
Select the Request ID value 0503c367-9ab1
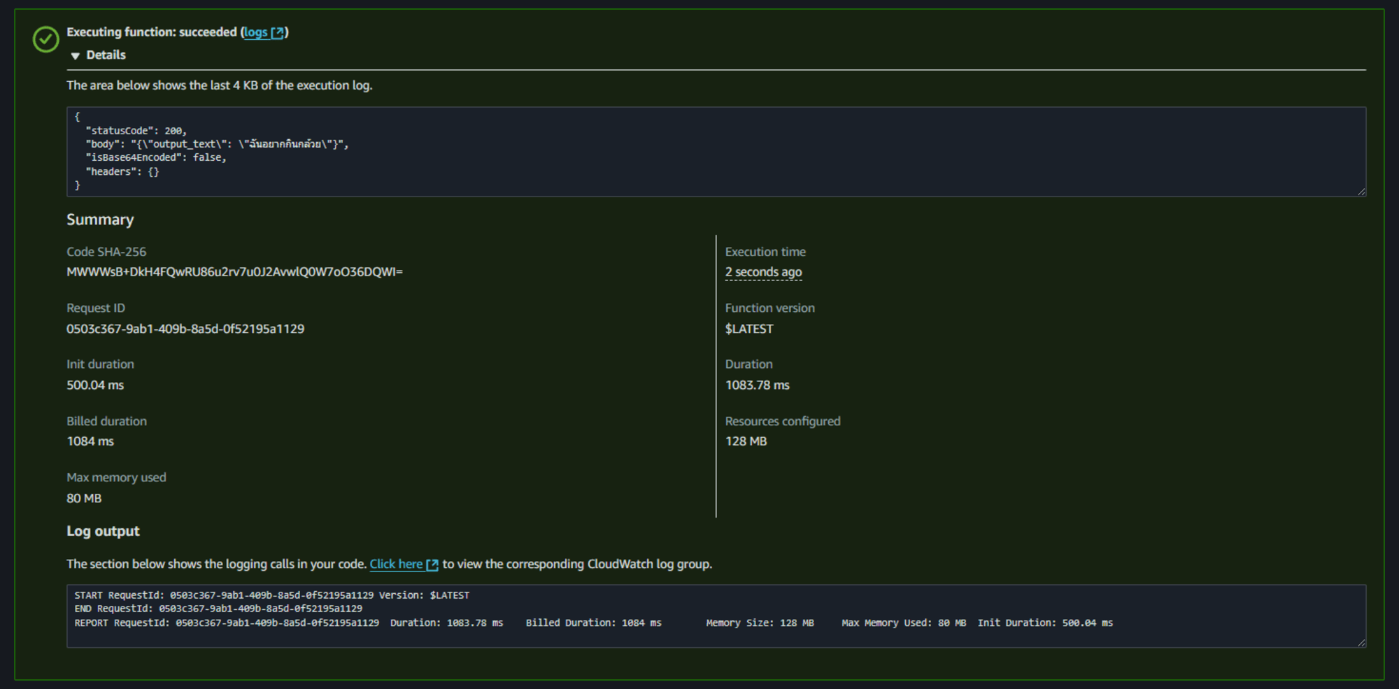pyautogui.click(x=185, y=329)
